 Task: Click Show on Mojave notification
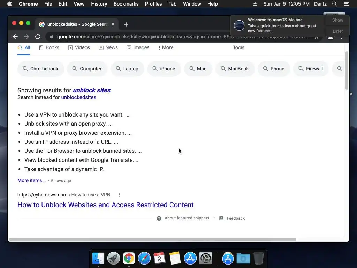point(337,20)
